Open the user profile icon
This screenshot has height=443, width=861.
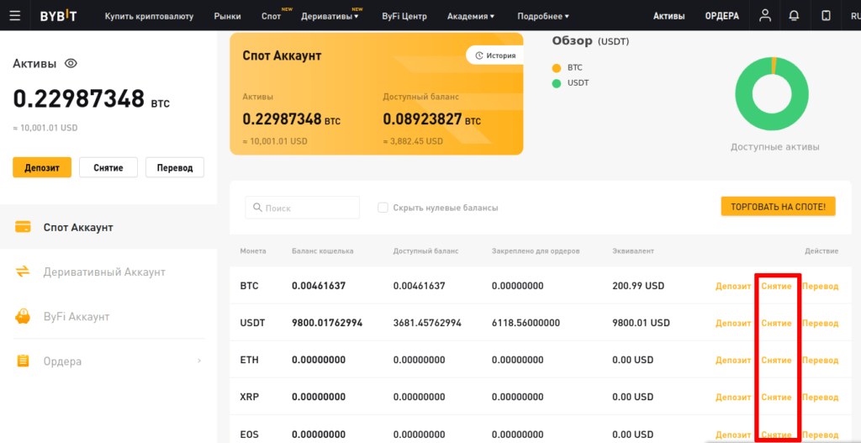pyautogui.click(x=764, y=16)
